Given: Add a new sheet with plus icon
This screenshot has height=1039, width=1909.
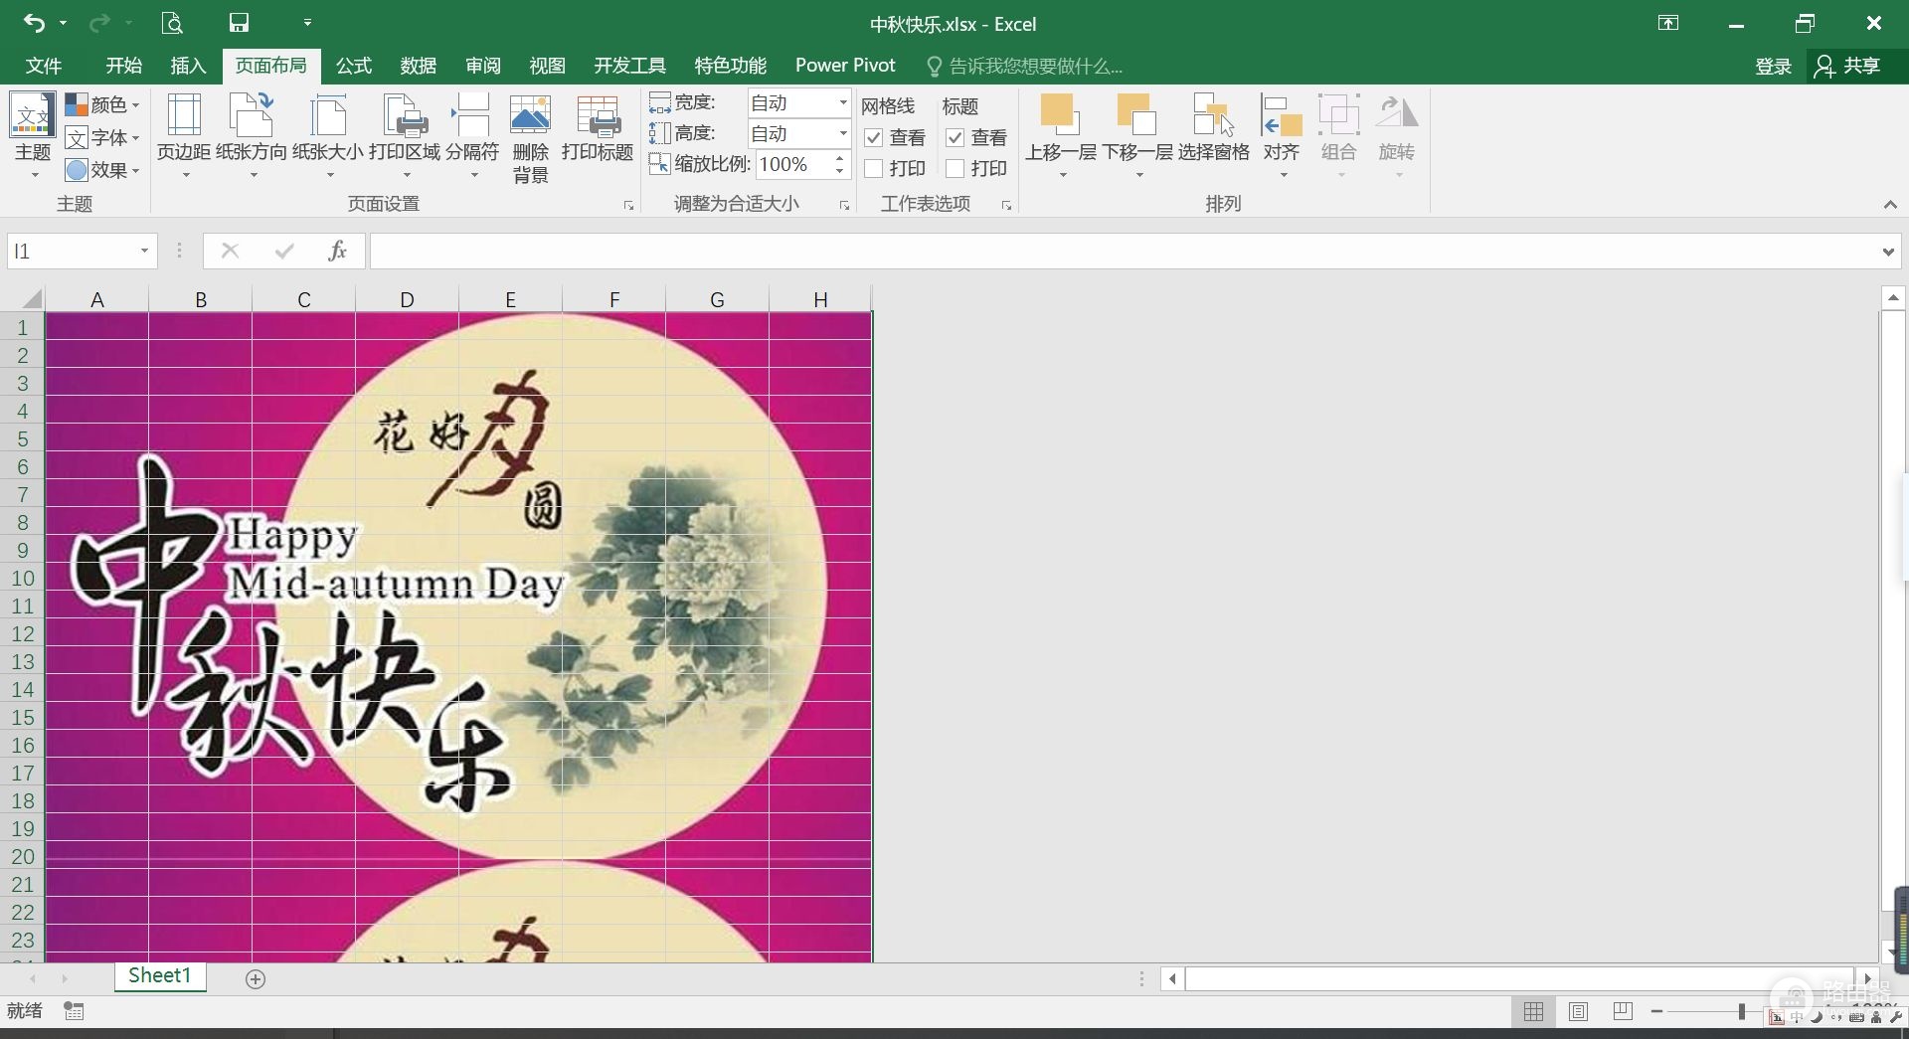Looking at the screenshot, I should 256,979.
